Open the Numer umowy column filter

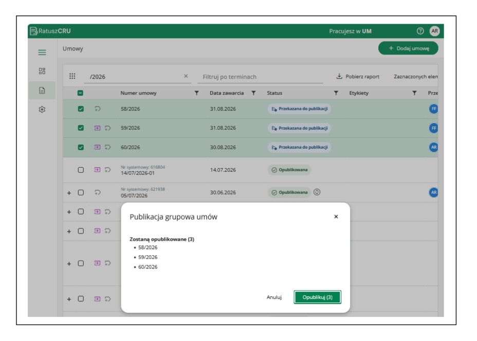196,93
